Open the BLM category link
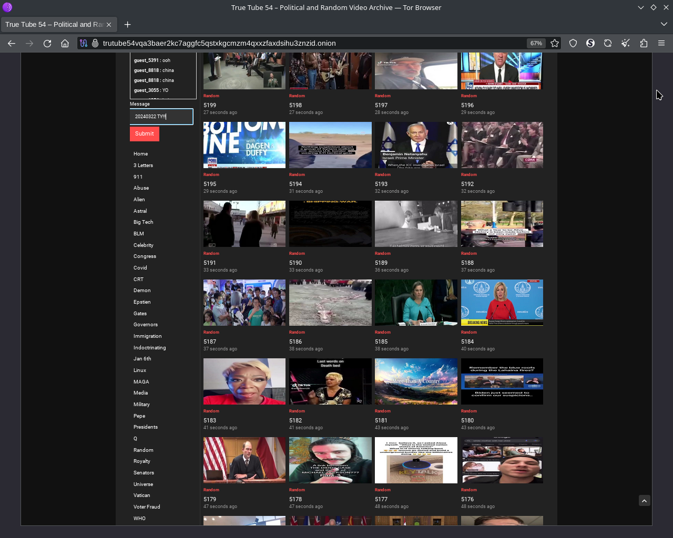 pyautogui.click(x=139, y=234)
